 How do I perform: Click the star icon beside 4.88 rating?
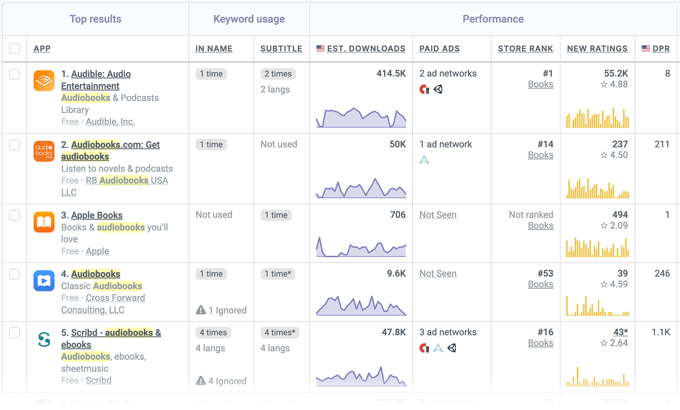click(x=604, y=84)
